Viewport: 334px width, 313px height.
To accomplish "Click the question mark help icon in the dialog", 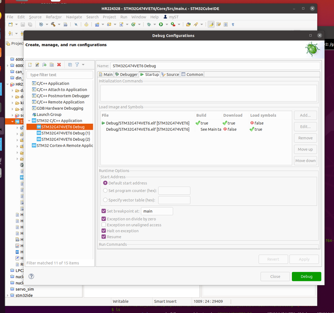I will point(31,276).
